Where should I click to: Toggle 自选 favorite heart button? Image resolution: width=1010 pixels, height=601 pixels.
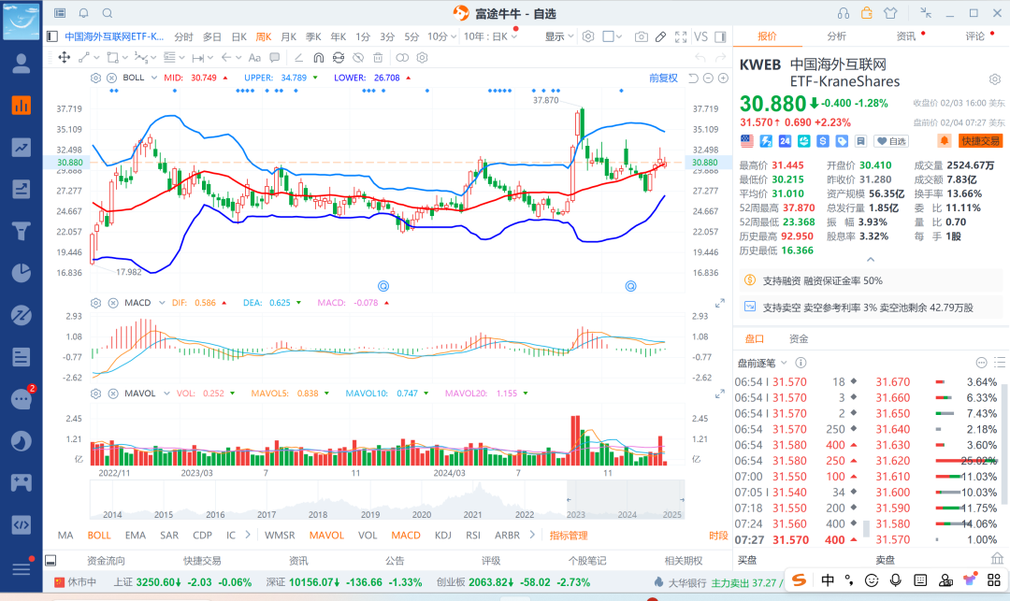[x=892, y=141]
